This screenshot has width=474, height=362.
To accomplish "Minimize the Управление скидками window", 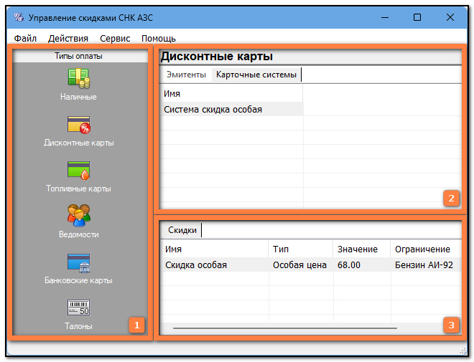I will (385, 17).
